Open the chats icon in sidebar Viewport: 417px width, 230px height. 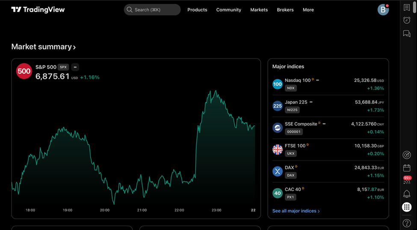pos(407,33)
